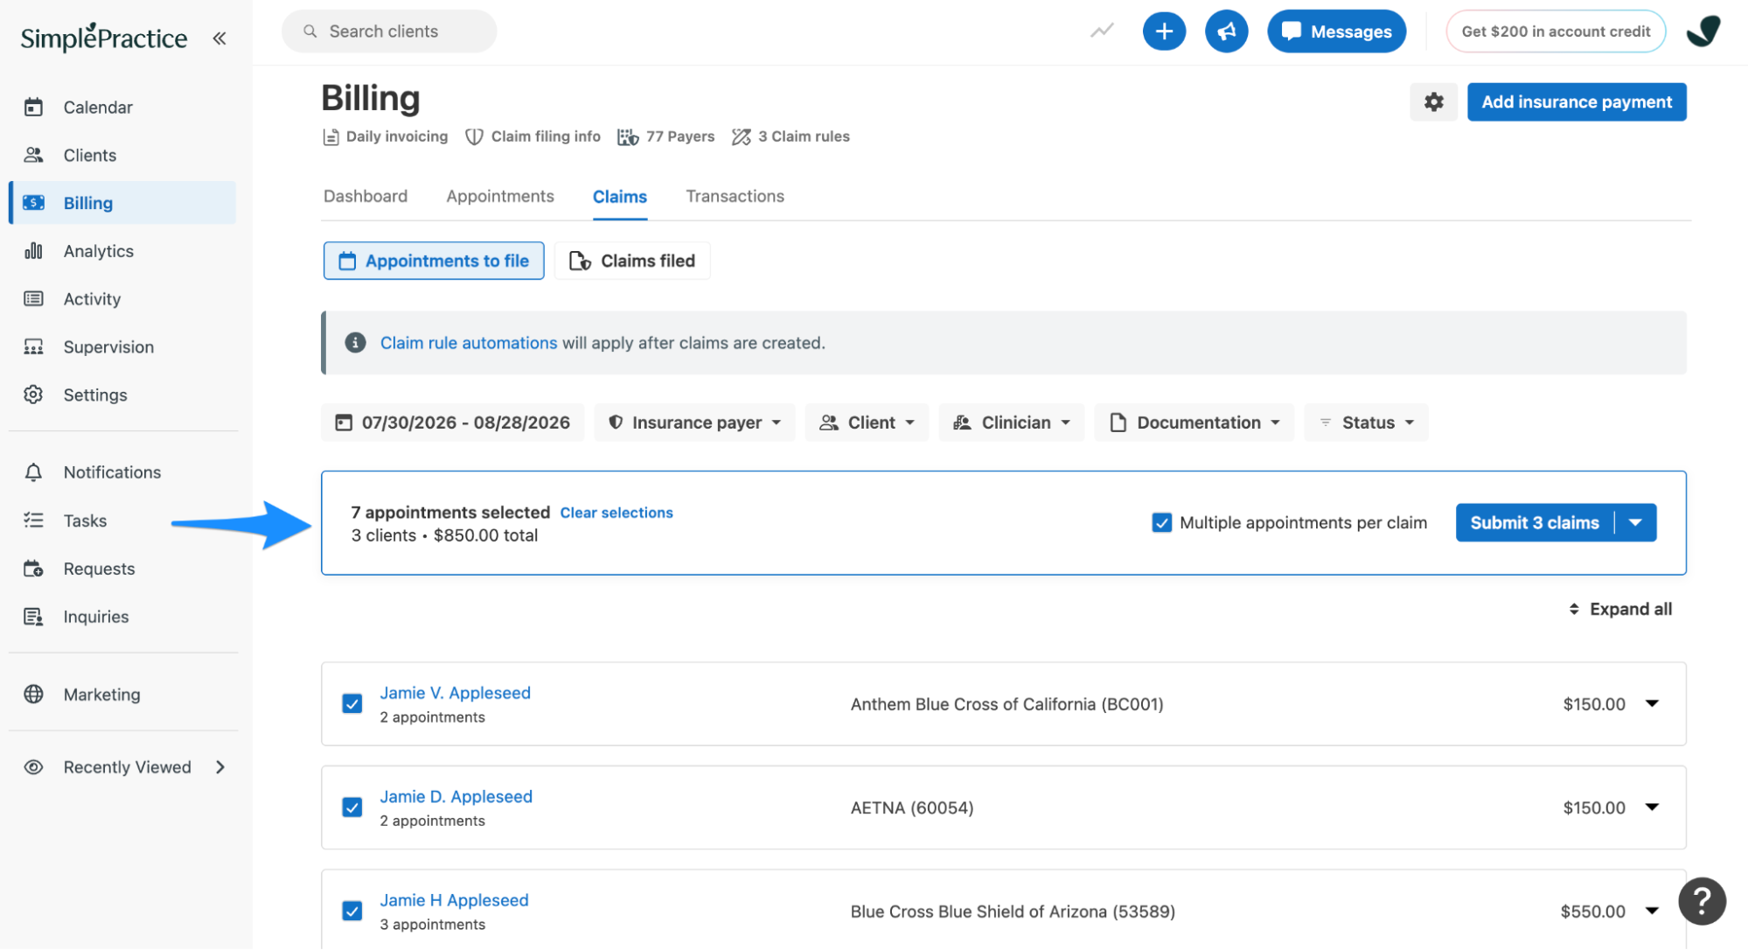This screenshot has width=1748, height=950.
Task: Click the SimplePractice logo
Action: coord(103,37)
